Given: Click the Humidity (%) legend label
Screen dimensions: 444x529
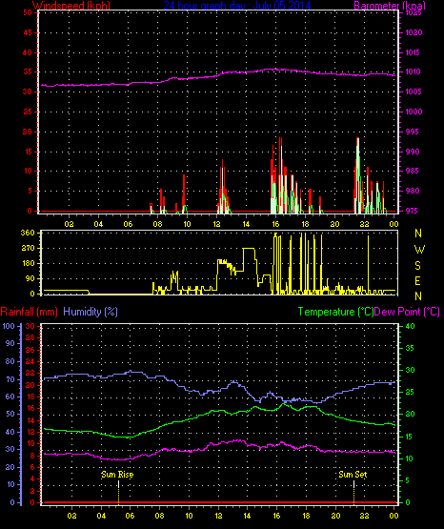Looking at the screenshot, I should 91,312.
